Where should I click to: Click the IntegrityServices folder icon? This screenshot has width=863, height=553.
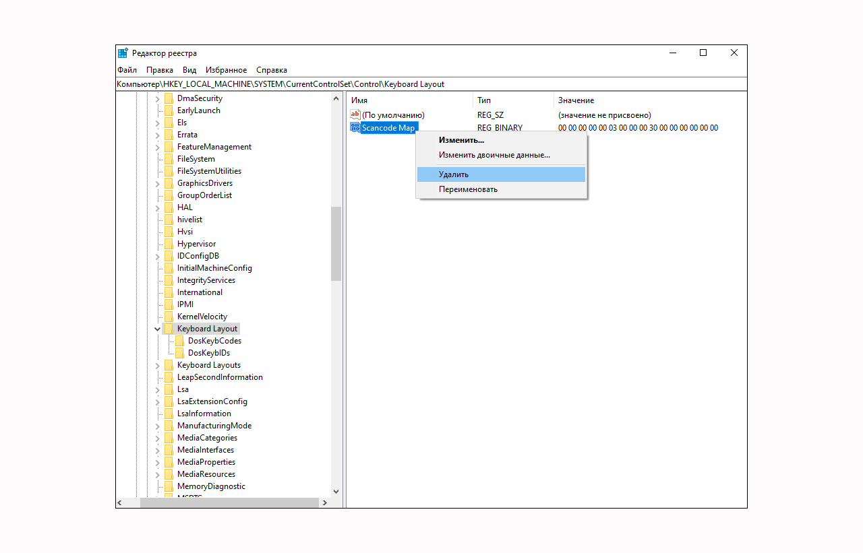coord(169,280)
